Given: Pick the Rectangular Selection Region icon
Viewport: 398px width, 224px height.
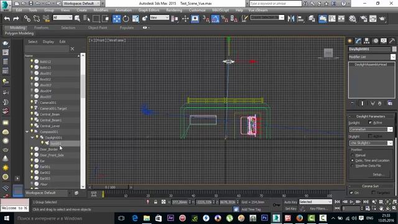Looking at the screenshot, I should [x=96, y=19].
